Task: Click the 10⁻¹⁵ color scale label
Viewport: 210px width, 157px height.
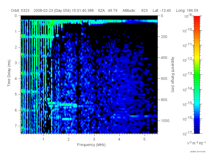Action: pos(188,104)
